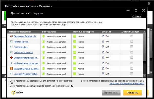Click resource usage bars in igfxTray row
The height and width of the screenshot is (99, 154).
(x=75, y=42)
